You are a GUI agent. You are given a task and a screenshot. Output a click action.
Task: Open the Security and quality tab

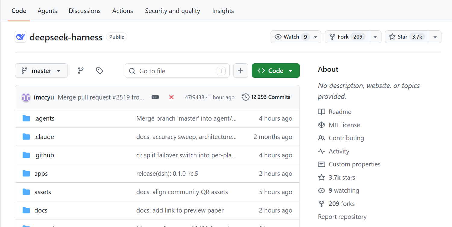tap(173, 11)
